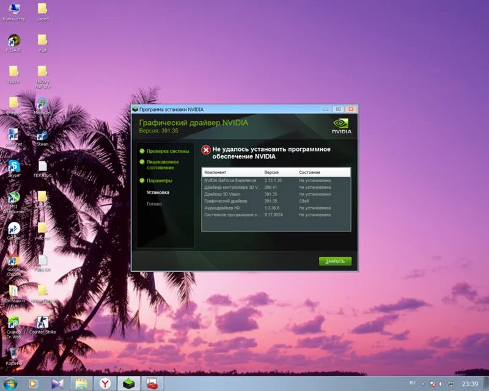Open the red toolbox taskbar app
Screen dimensions: 489x391
point(152,384)
